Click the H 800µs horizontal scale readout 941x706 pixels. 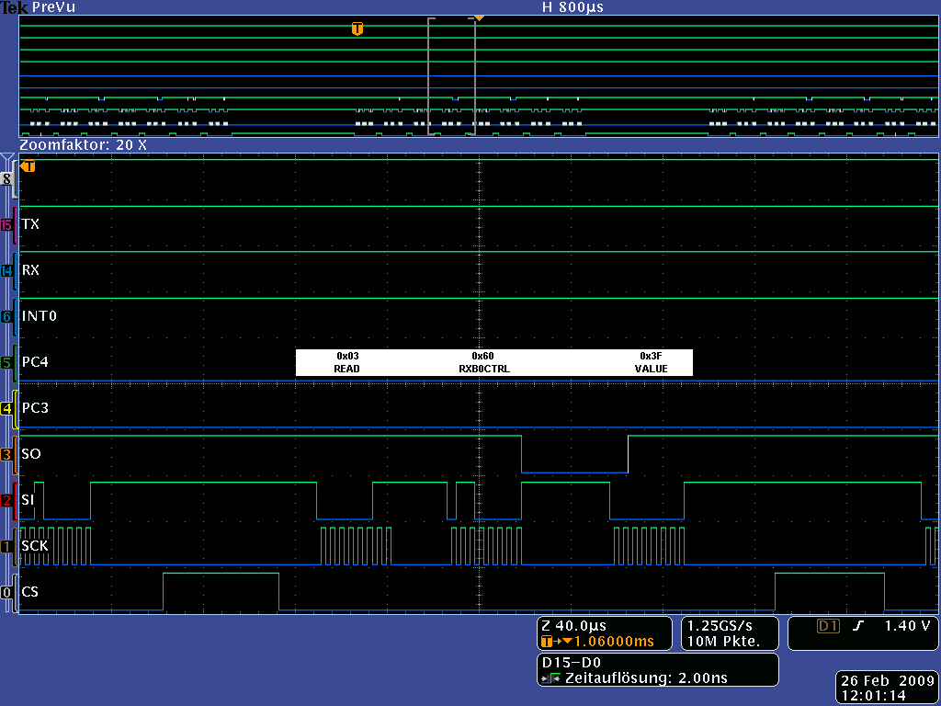coord(573,7)
